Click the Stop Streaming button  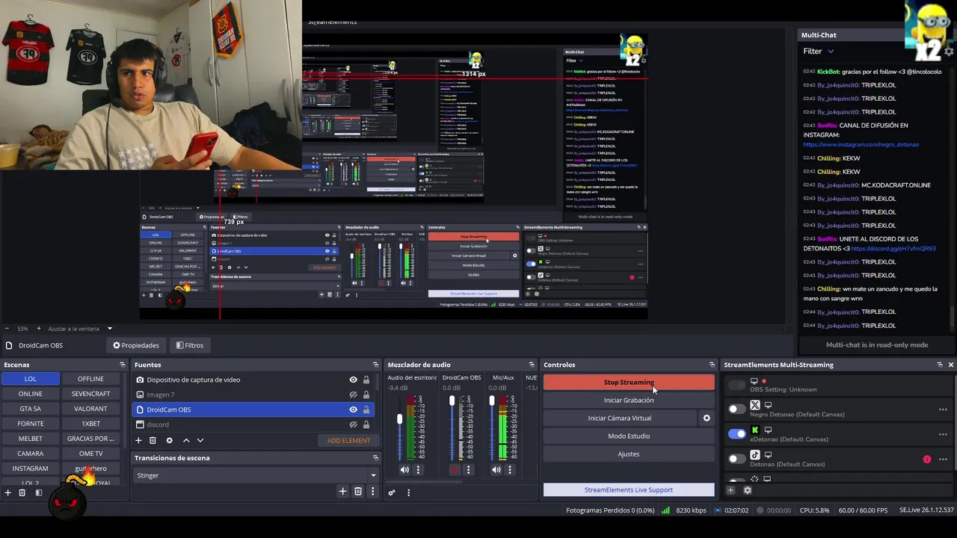629,383
